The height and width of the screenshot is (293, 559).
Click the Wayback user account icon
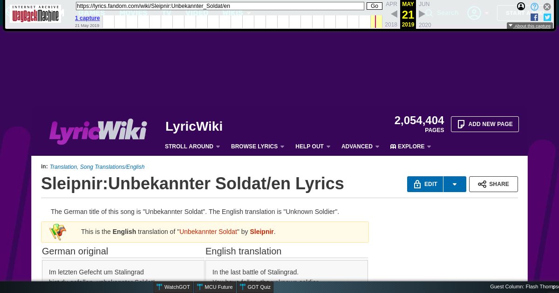tap(521, 7)
